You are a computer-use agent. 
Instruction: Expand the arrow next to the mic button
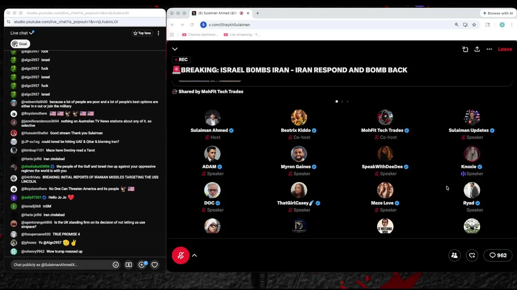[x=194, y=255]
